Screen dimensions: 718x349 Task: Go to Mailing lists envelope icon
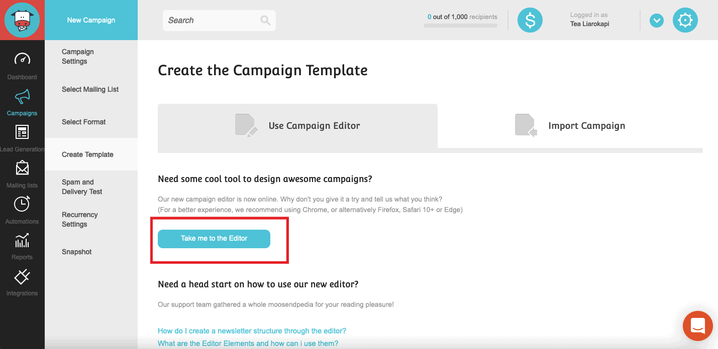[x=22, y=168]
